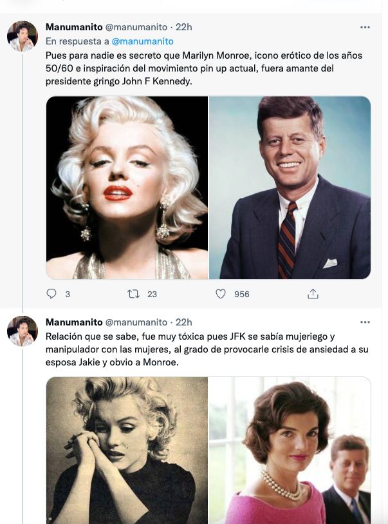The height and width of the screenshot is (524, 388).
Task: Click the Manumanito display name on the first tweet
Action: click(74, 27)
